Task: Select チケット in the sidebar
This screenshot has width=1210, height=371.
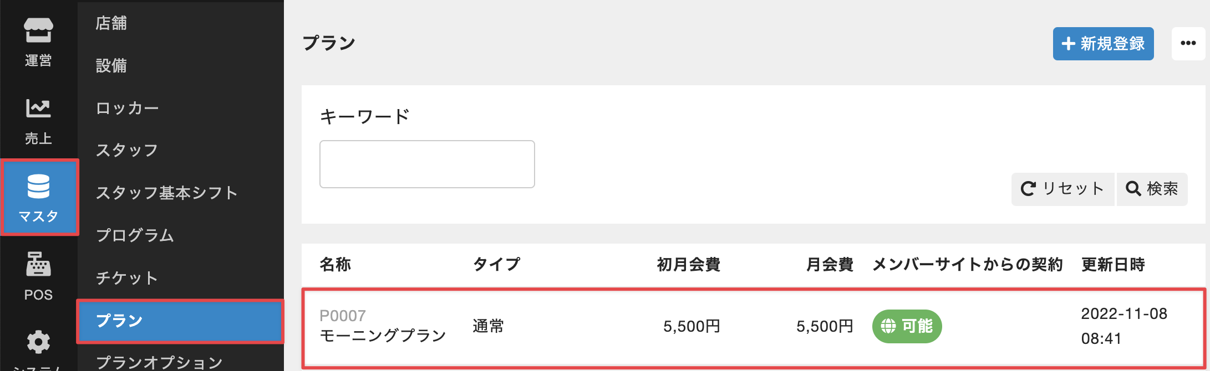Action: [127, 278]
